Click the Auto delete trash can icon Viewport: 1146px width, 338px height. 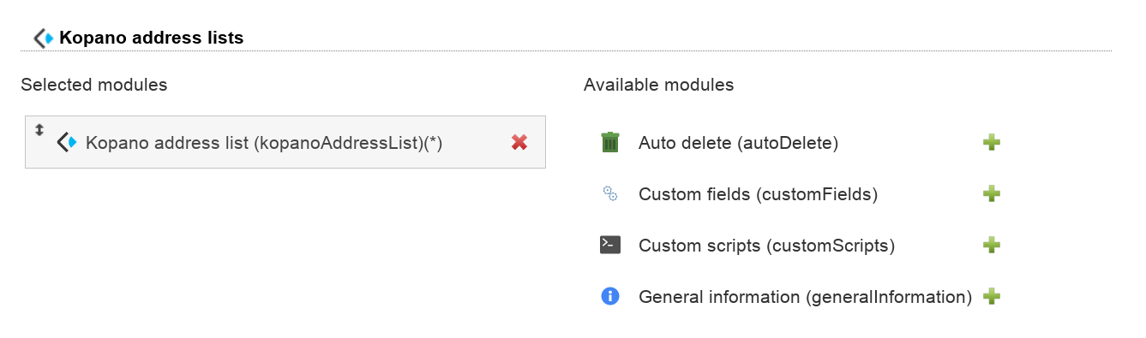pos(609,142)
